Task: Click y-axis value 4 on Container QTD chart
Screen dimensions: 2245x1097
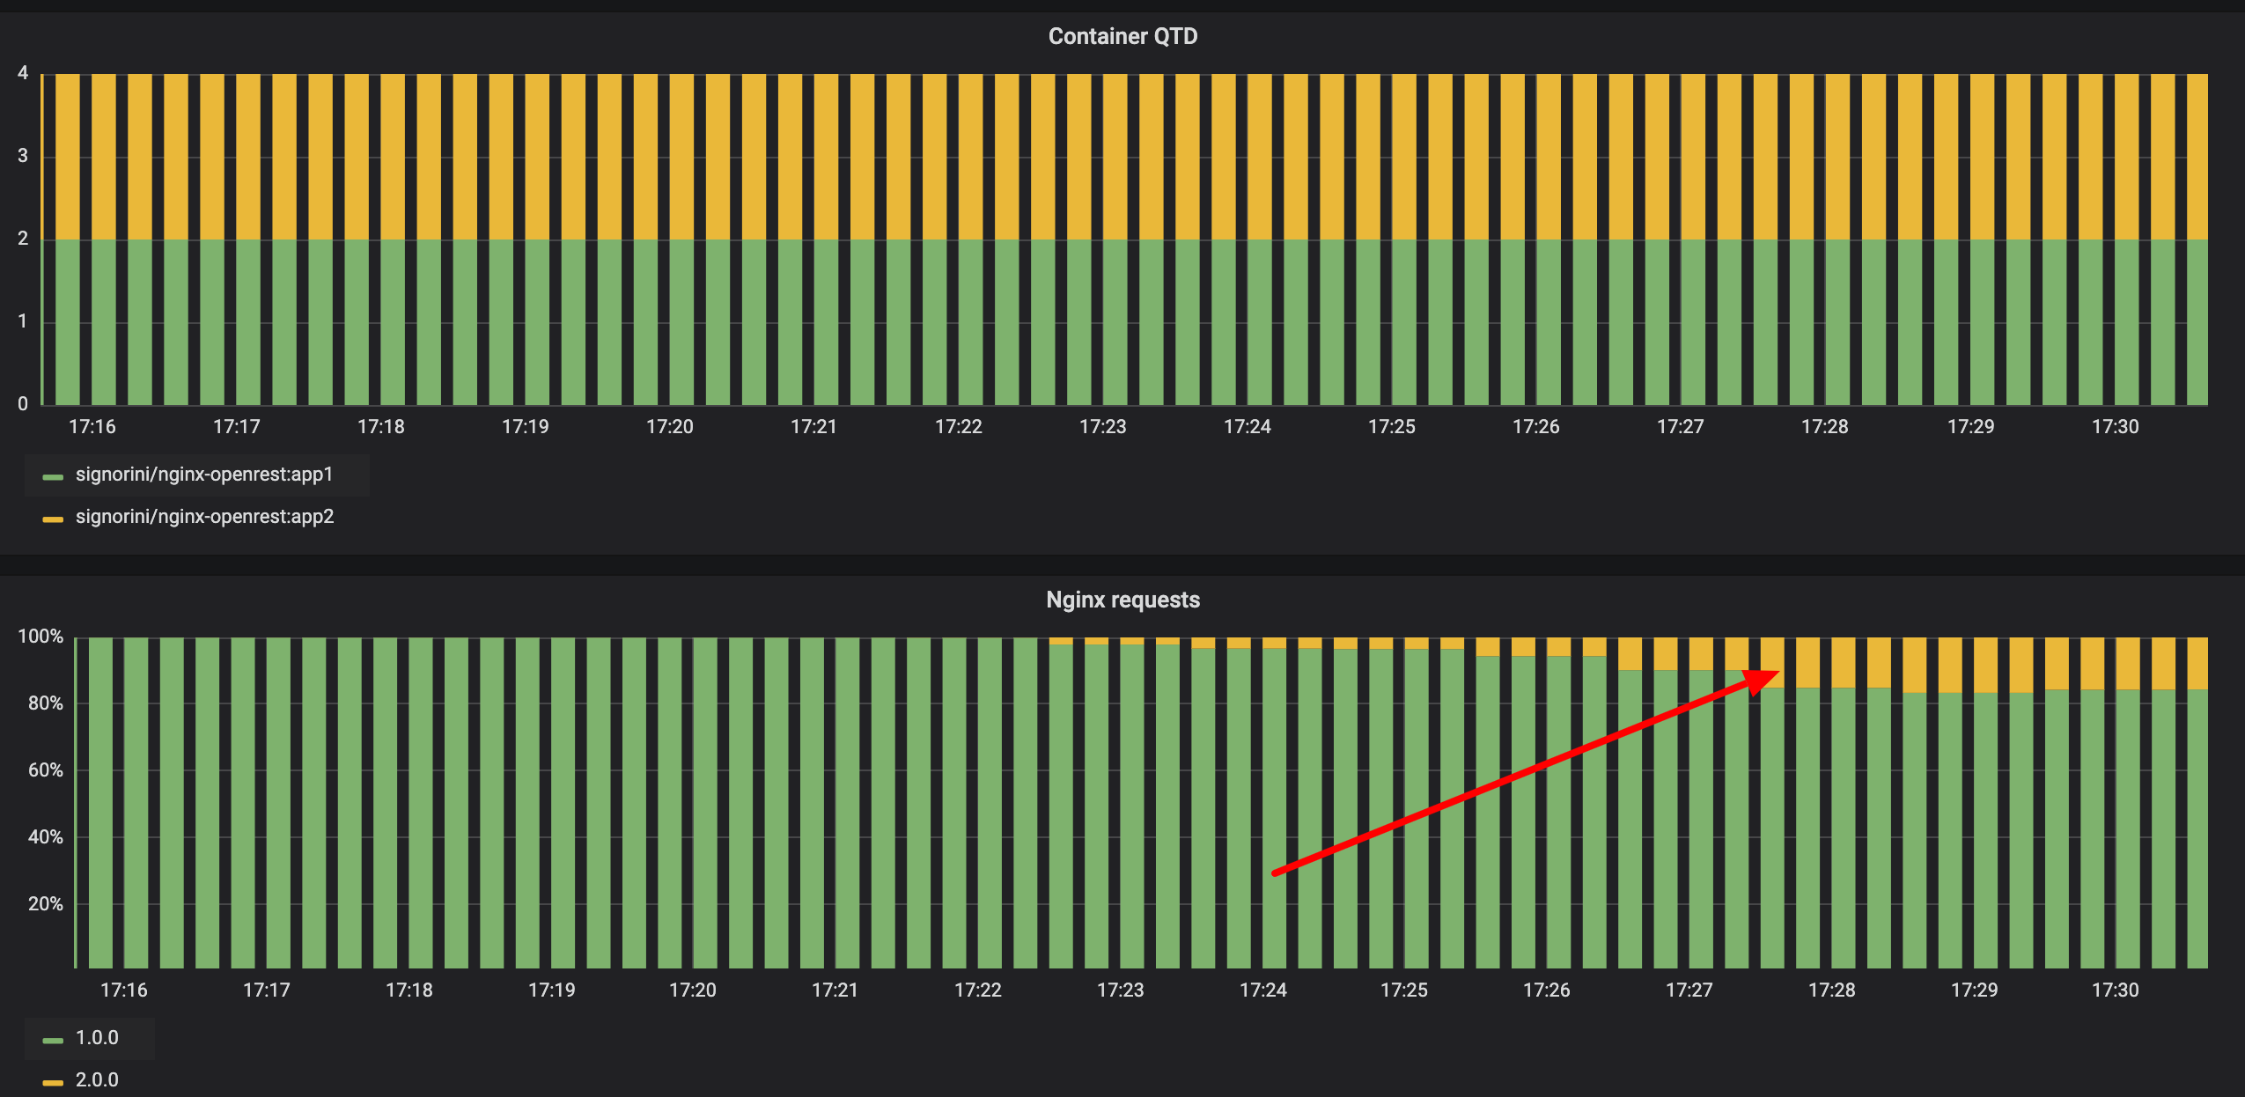Action: [23, 73]
